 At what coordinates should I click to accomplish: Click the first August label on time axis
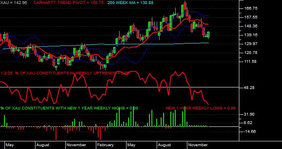click(43, 145)
